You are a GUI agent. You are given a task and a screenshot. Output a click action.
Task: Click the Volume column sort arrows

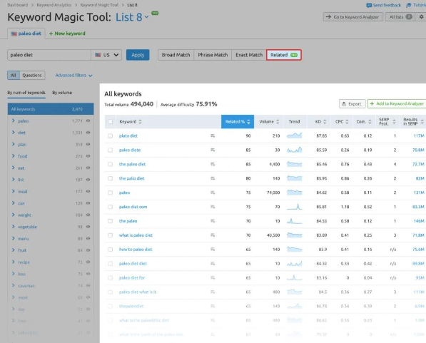pyautogui.click(x=278, y=122)
